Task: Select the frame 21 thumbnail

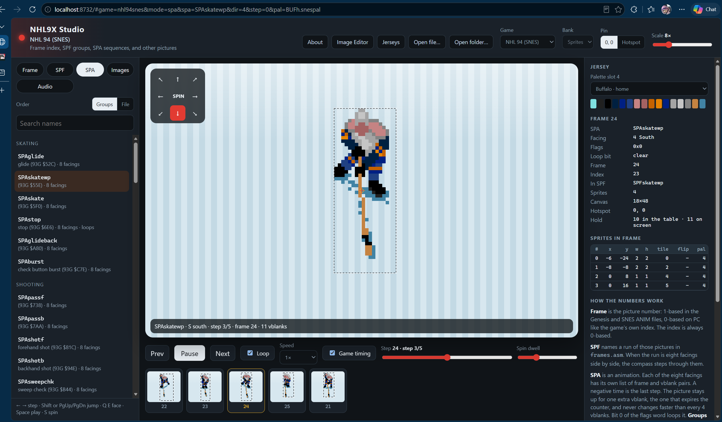Action: tap(328, 390)
